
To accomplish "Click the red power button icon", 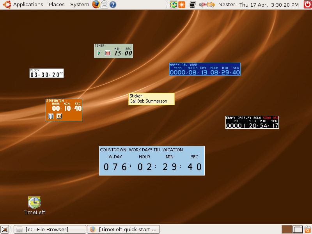I will [x=308, y=5].
